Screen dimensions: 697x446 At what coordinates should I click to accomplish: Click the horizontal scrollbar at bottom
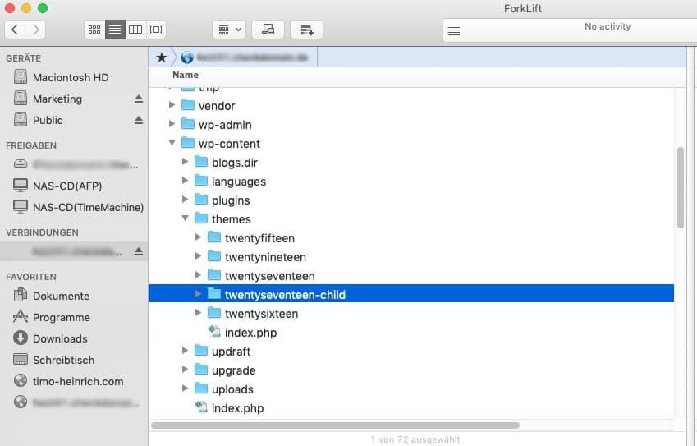[335, 425]
